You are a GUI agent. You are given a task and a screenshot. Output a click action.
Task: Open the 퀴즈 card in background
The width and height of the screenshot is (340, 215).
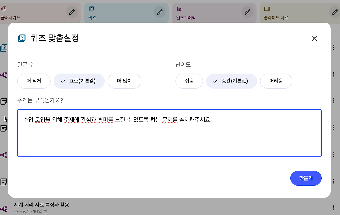click(126, 13)
